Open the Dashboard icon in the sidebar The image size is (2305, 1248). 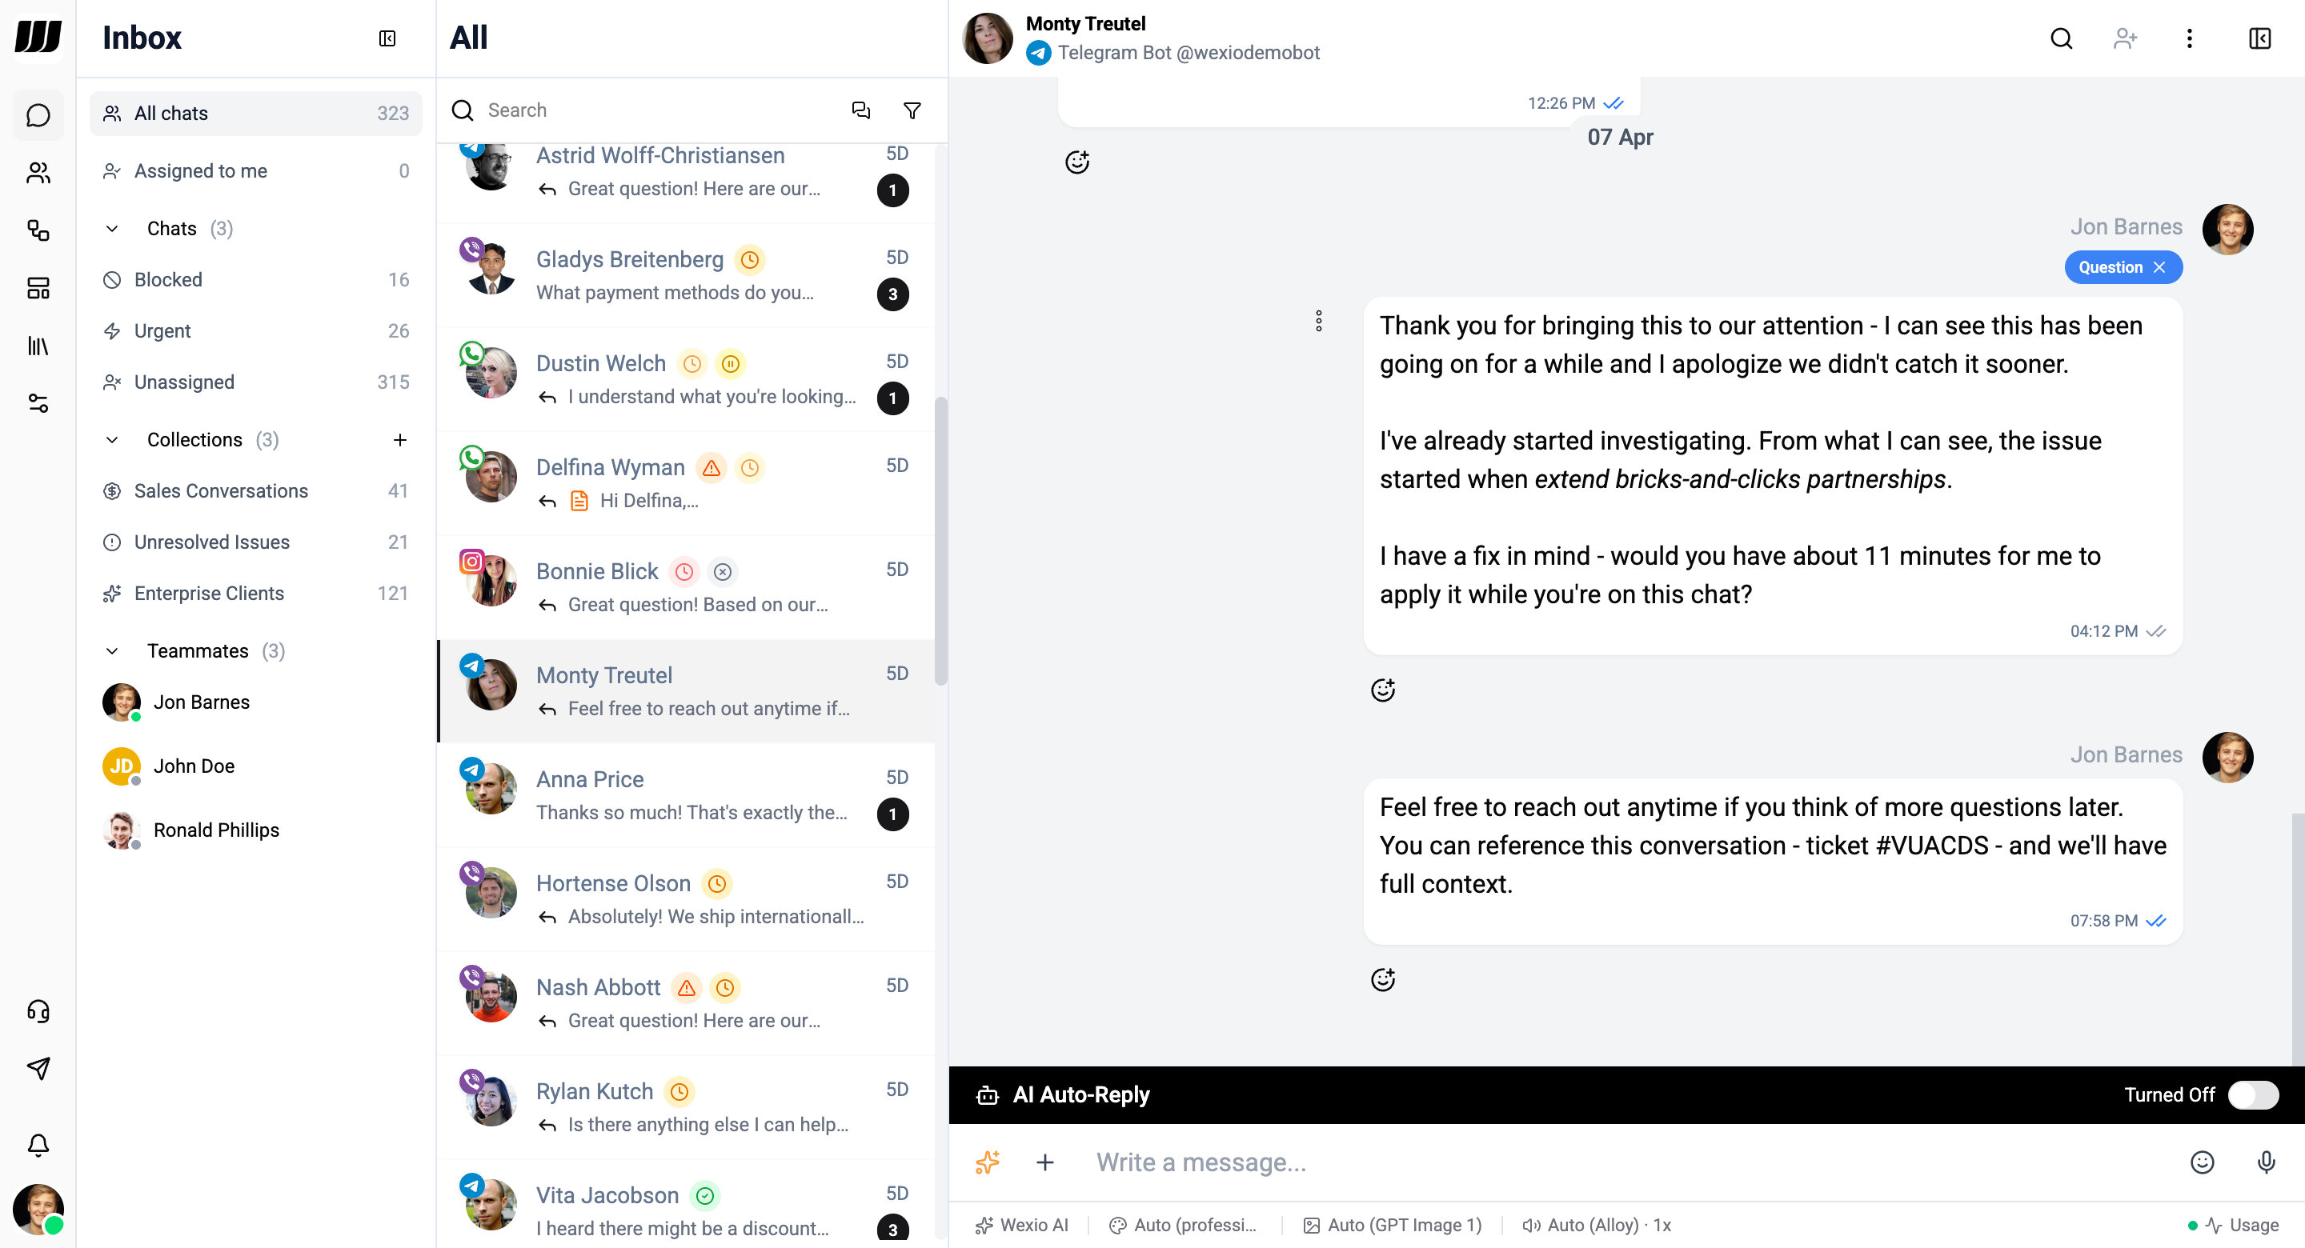[x=38, y=288]
